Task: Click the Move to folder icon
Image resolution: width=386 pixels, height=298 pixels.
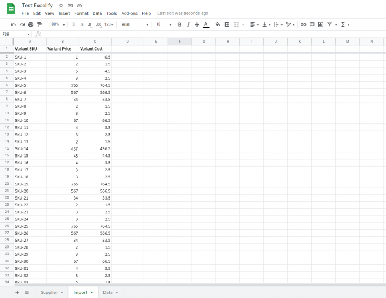Action: click(70, 5)
